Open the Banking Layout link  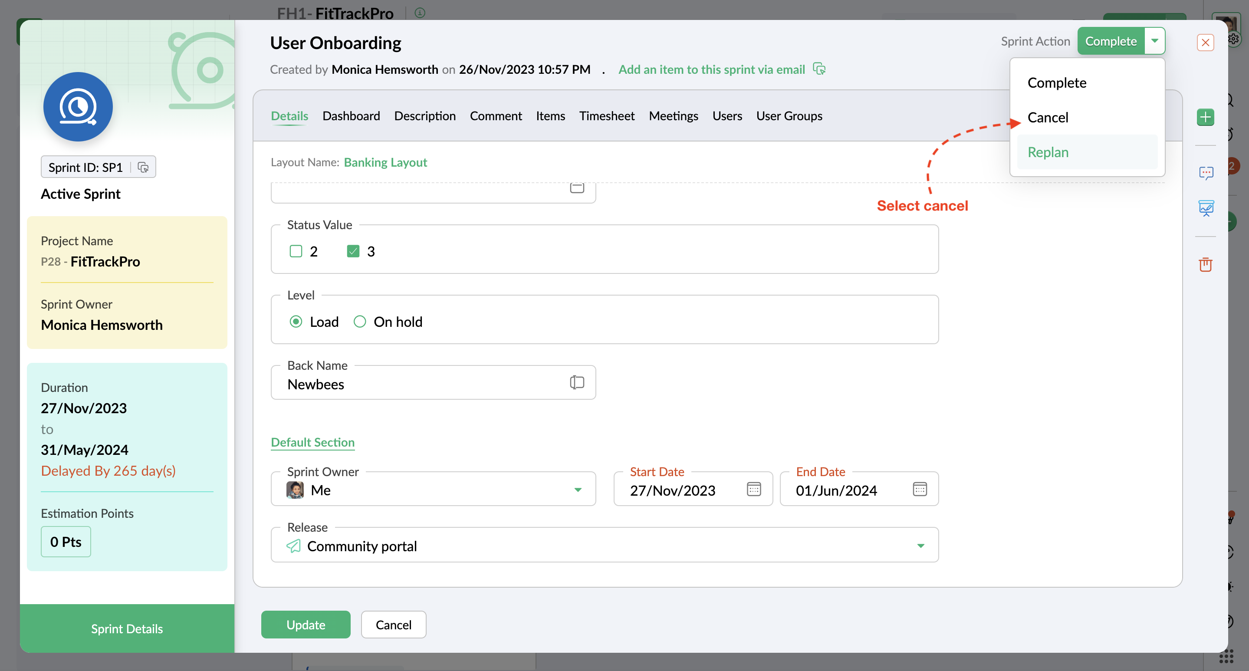pyautogui.click(x=385, y=162)
